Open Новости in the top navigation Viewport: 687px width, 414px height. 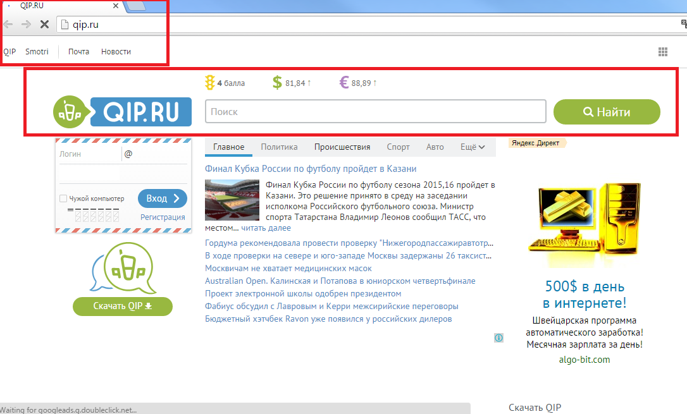116,52
